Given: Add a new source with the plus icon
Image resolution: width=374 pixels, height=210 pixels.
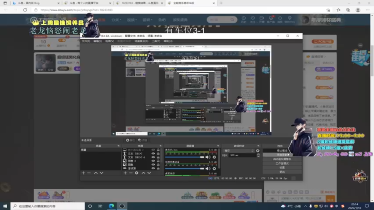Looking at the screenshot, I should click(x=125, y=173).
